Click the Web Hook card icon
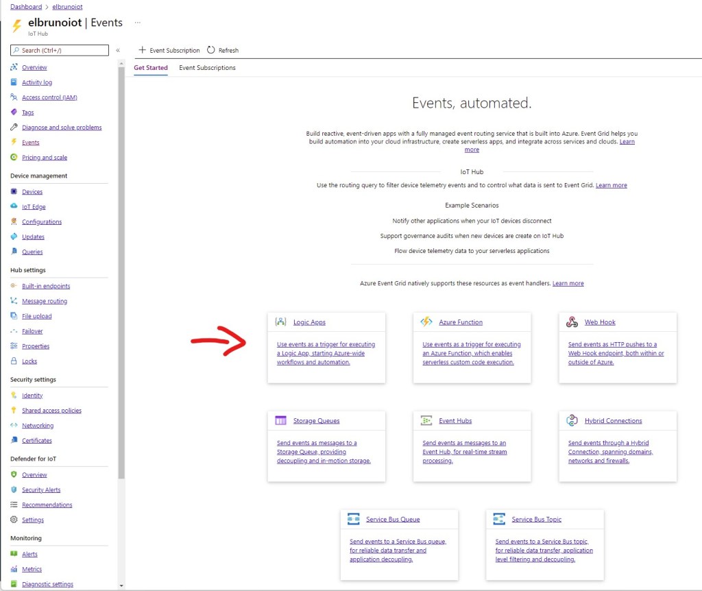The image size is (702, 591). [572, 322]
